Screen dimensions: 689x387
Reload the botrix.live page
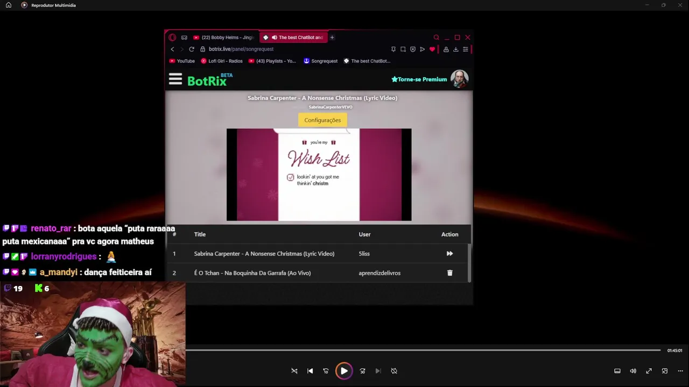click(x=191, y=49)
